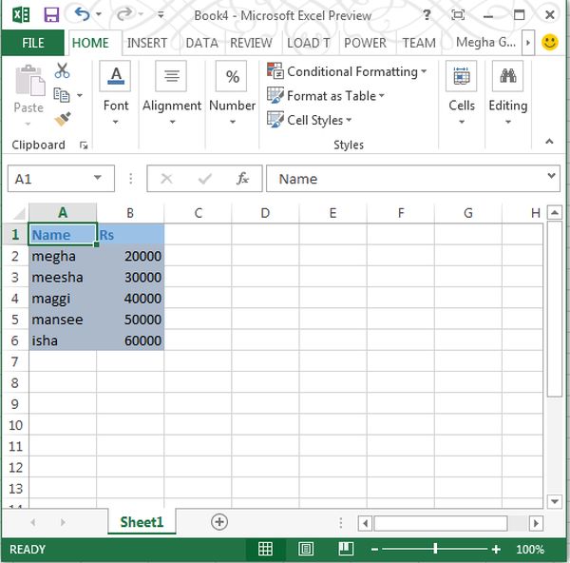The image size is (570, 563).
Task: Open the POWER ribbon tab
Action: point(365,43)
